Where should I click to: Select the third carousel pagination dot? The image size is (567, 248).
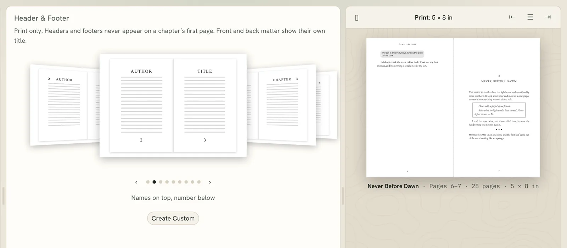coord(161,182)
